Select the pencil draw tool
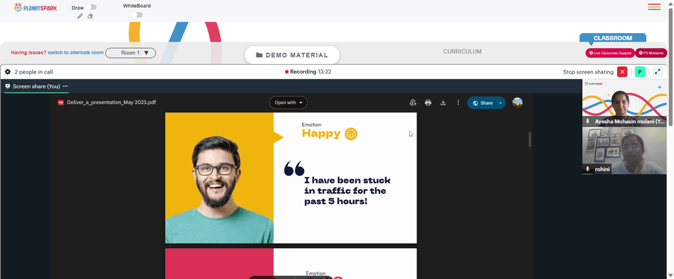 [x=80, y=16]
